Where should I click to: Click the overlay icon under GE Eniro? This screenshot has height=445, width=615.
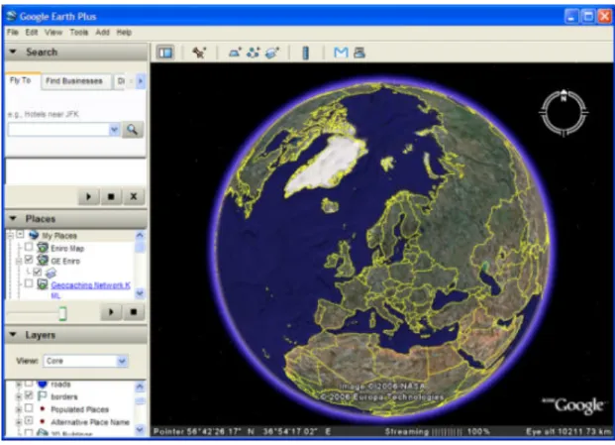(x=51, y=272)
